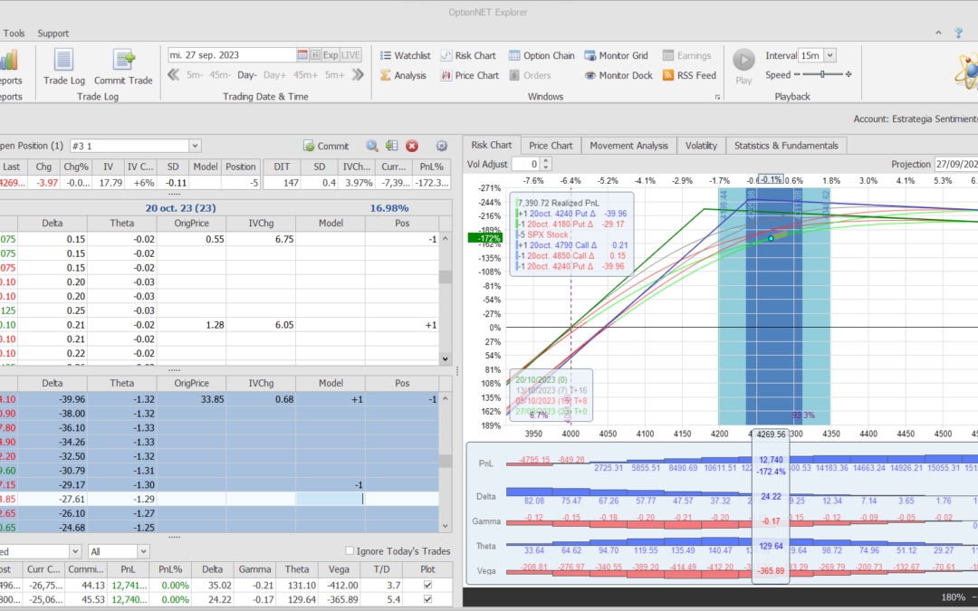
Task: Open the position selector dropdown '#3 1'
Action: click(x=195, y=146)
